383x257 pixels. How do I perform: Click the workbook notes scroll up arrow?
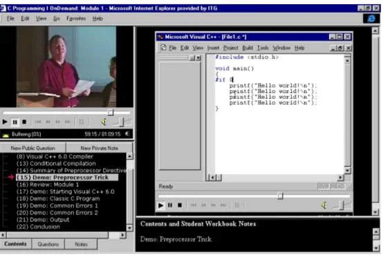click(x=376, y=231)
